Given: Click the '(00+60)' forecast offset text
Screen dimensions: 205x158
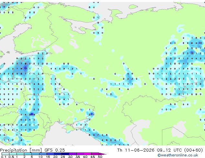Looking at the screenshot, I should point(193,150).
